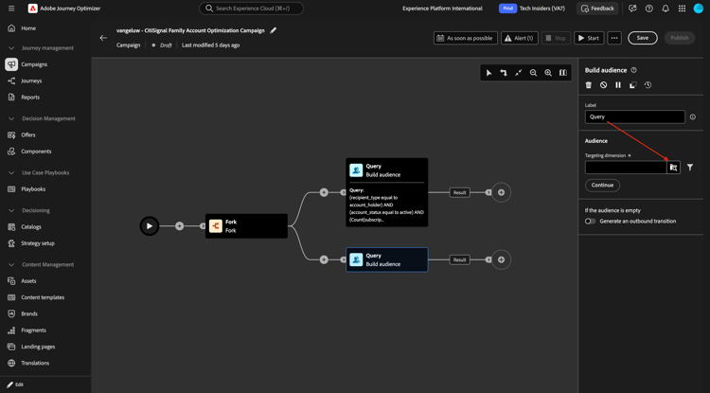Click plus on the upper Fork branch

click(324, 192)
